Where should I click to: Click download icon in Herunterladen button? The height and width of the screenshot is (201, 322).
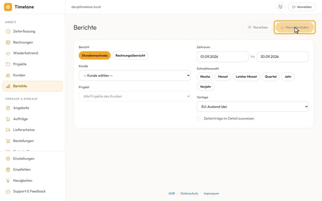click(282, 27)
